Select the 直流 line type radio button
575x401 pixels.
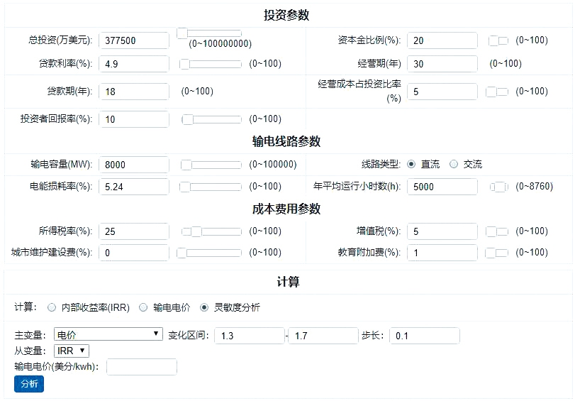point(411,164)
